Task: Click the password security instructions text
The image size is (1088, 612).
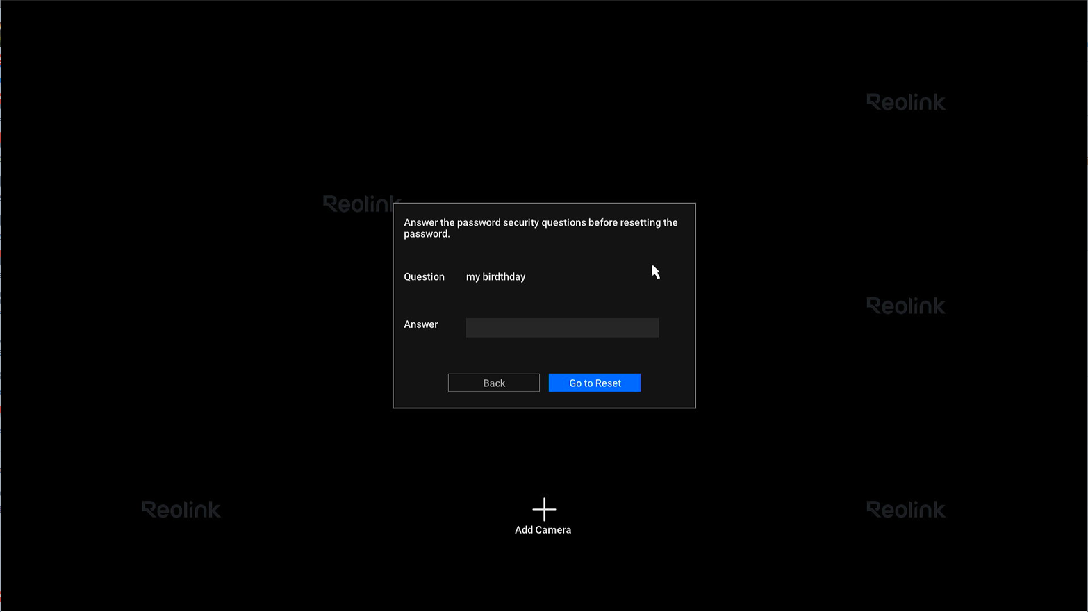Action: 541,228
